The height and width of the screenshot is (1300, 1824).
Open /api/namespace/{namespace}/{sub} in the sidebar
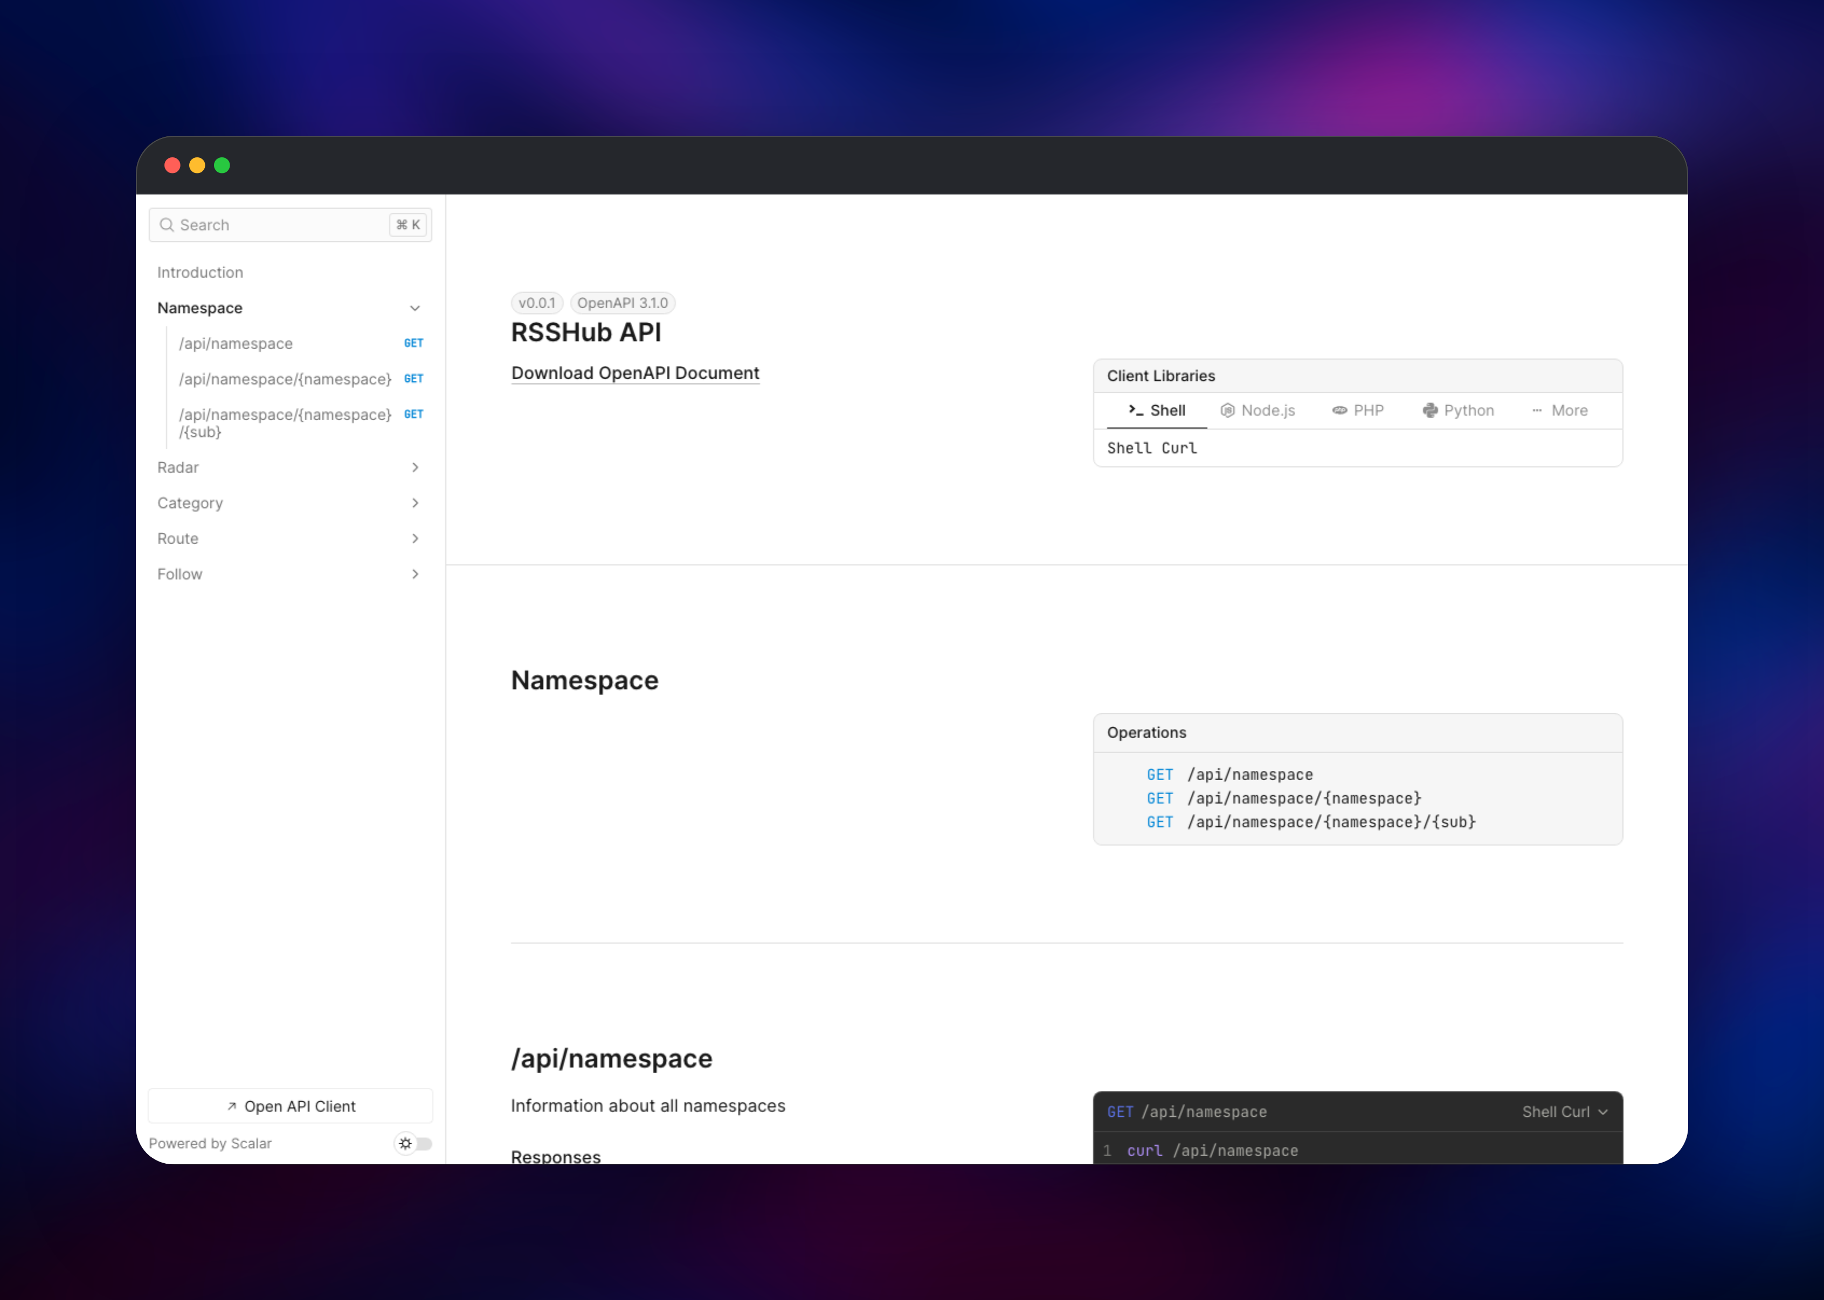[285, 423]
